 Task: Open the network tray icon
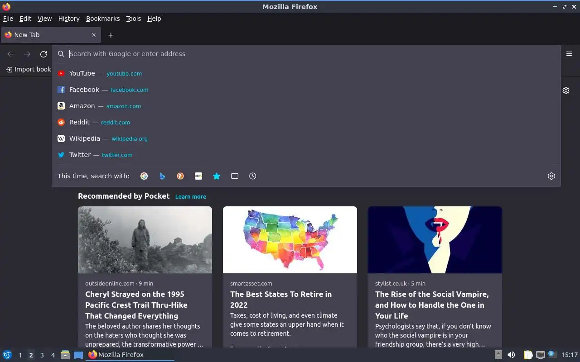click(x=540, y=355)
